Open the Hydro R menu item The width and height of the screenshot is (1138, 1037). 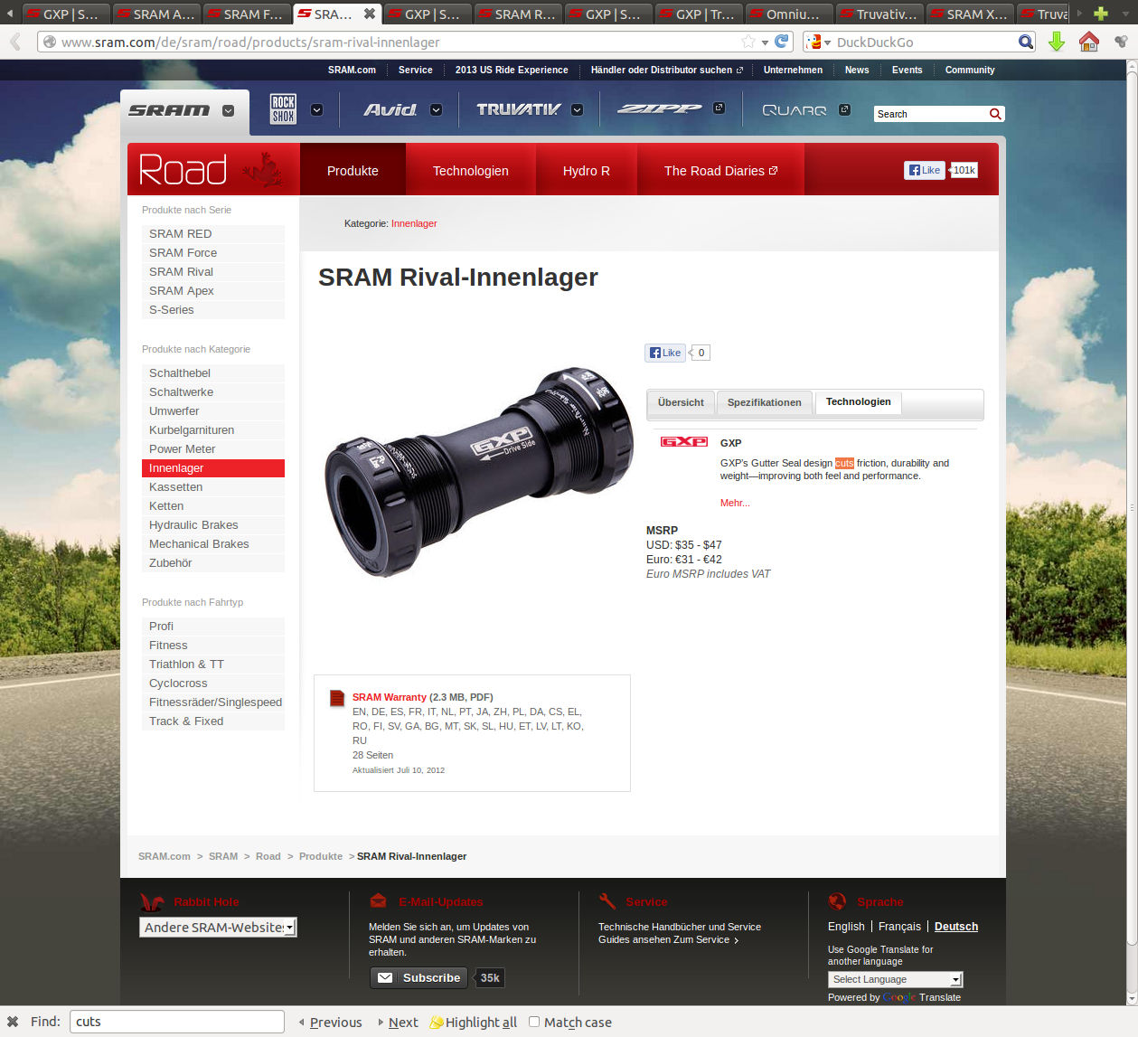[586, 170]
